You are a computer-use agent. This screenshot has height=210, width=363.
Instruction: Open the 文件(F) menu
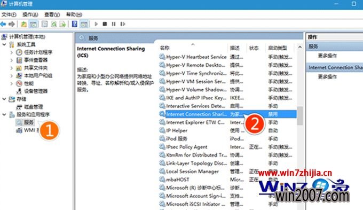pyautogui.click(x=9, y=14)
